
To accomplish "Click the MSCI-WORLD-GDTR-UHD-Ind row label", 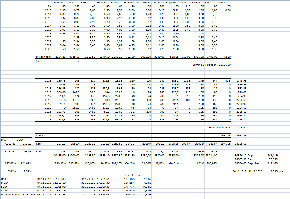I will (x=18, y=194).
